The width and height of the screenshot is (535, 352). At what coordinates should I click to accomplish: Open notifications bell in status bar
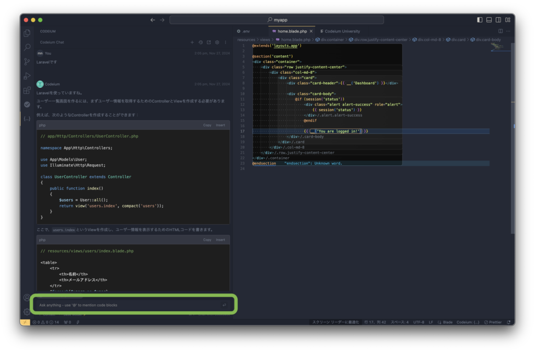pos(508,322)
